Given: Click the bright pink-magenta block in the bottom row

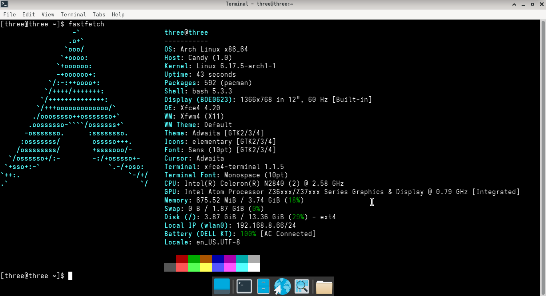Looking at the screenshot, I should (230, 267).
